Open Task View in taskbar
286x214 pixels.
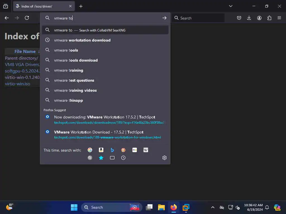click(x=149, y=207)
